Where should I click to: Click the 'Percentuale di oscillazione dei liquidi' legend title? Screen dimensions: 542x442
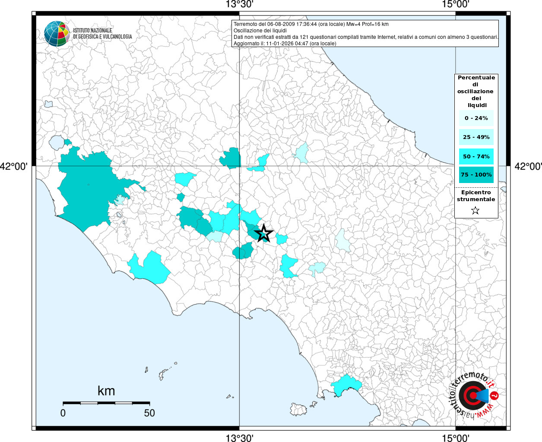[476, 91]
